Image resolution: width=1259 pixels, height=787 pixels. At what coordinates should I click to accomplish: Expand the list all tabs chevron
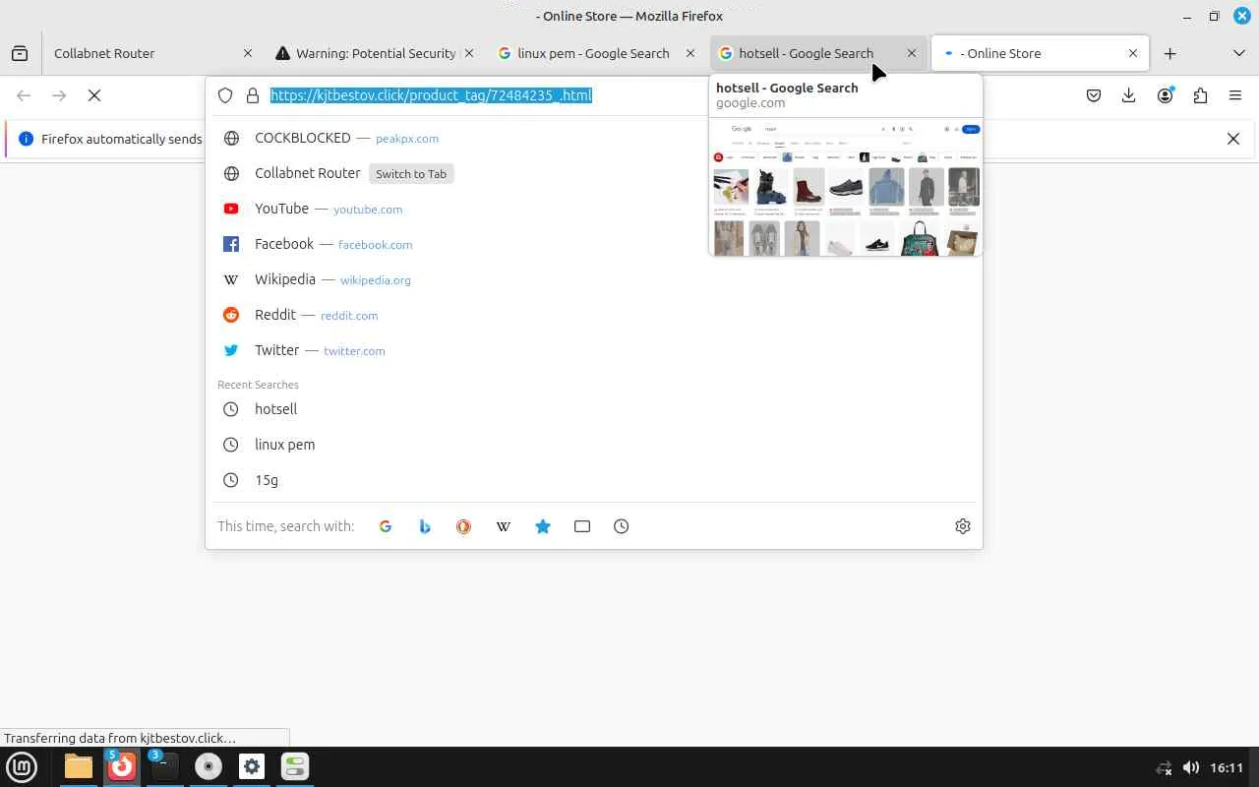tap(1238, 53)
